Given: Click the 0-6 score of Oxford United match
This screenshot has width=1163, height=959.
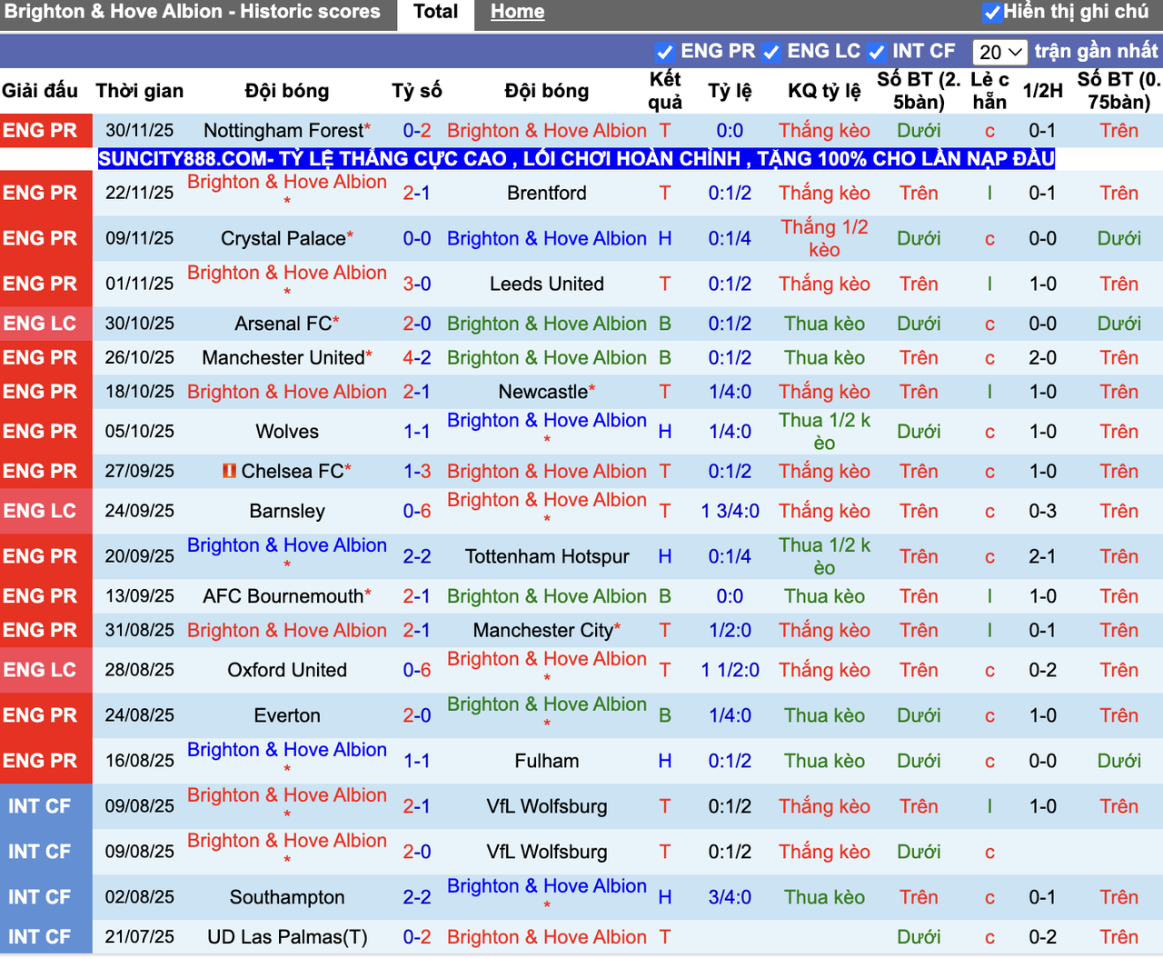Looking at the screenshot, I should 417,670.
